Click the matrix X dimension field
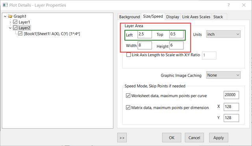 tap(231, 107)
